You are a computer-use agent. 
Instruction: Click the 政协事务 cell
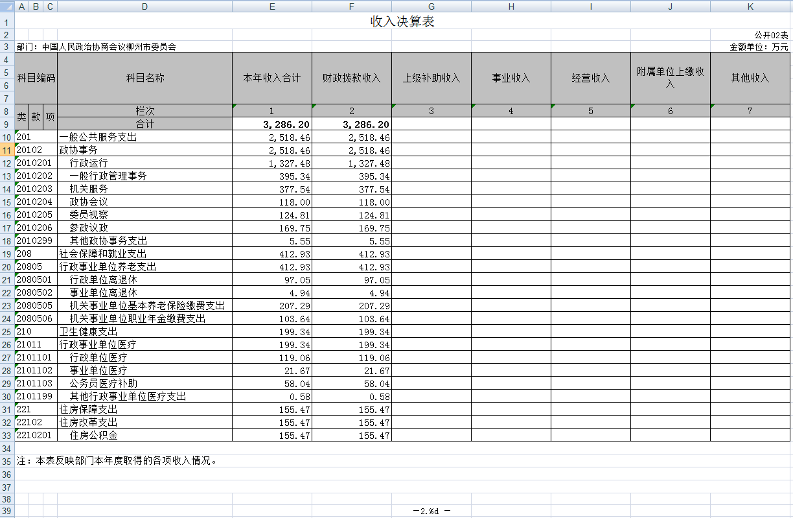point(145,150)
